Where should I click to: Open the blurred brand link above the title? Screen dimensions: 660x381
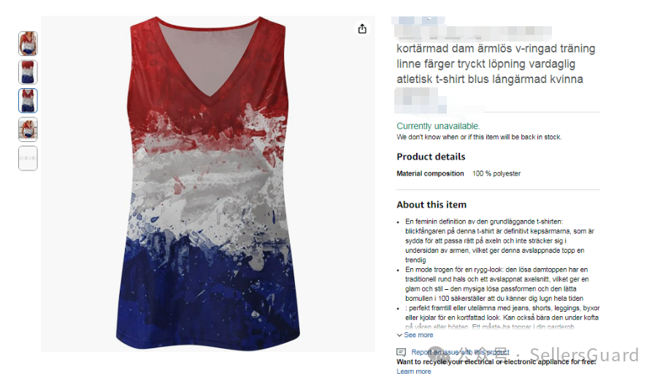tap(418, 20)
